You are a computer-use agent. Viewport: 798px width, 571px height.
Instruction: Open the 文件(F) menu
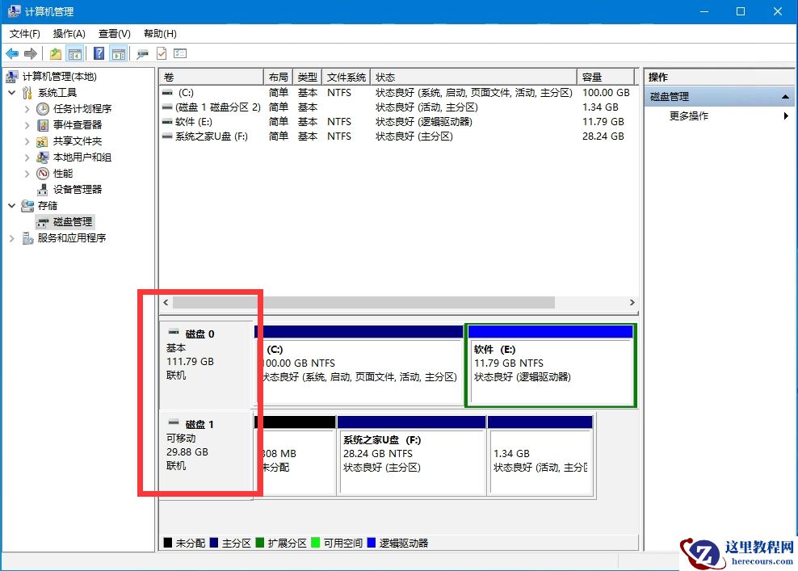(x=24, y=33)
